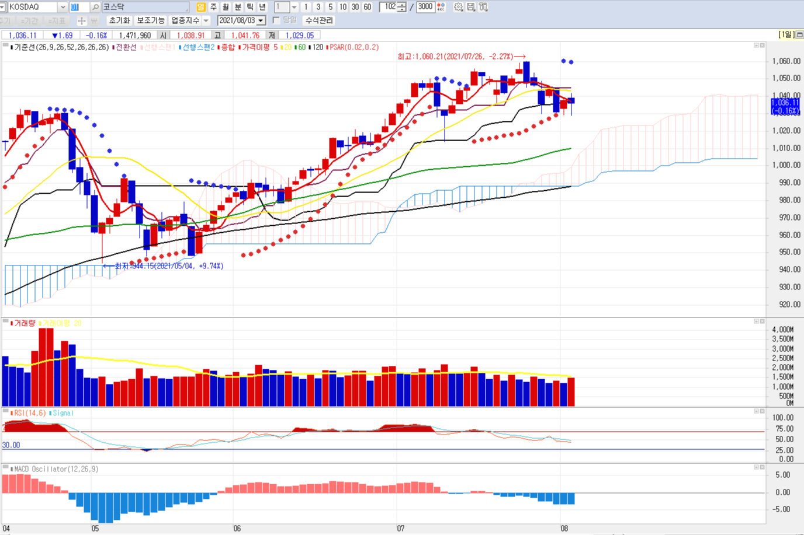Click the current price 1,036.11 value
The height and width of the screenshot is (535, 804).
22,36
